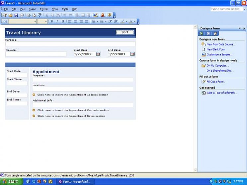This screenshot has height=185, width=247.
Task: Click the Undo arrow icon
Action: 65,15
